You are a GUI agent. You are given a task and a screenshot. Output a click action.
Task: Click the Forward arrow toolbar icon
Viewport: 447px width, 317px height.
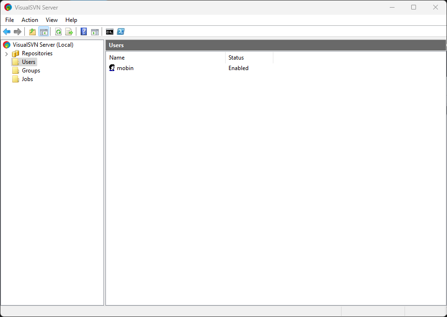tap(18, 32)
